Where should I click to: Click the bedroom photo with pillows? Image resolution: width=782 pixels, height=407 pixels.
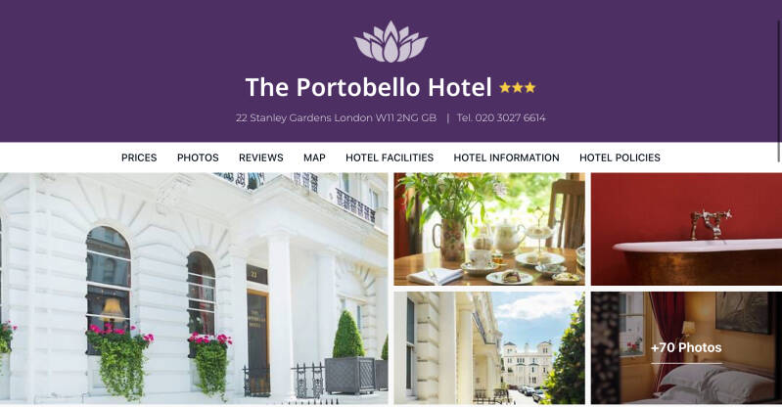(x=686, y=347)
